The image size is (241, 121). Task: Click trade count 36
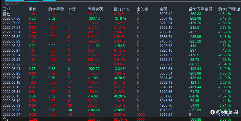(x=70, y=105)
